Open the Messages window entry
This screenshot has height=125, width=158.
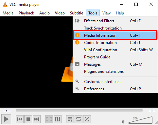115,64
